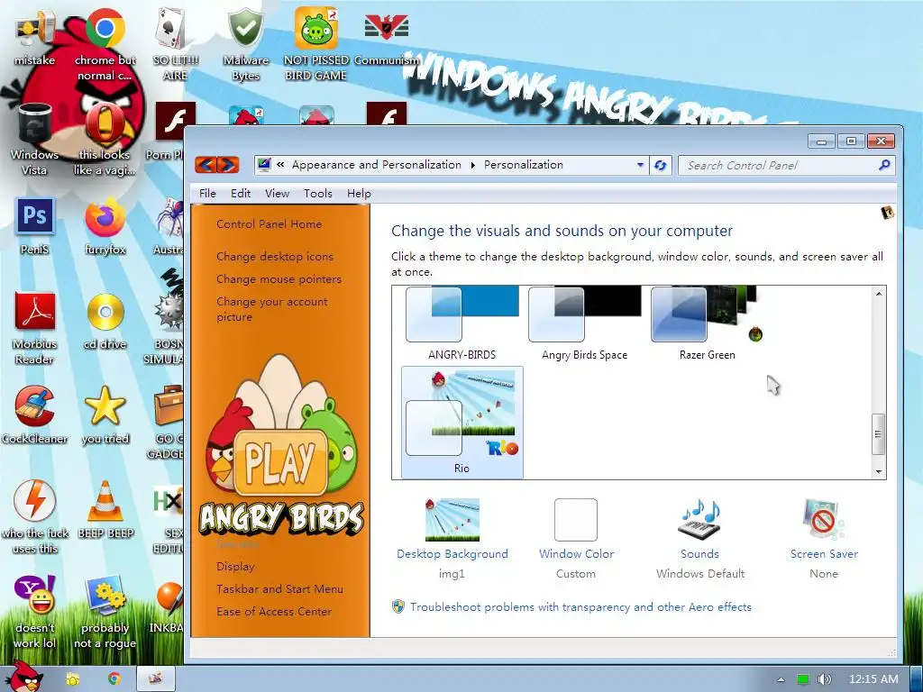Click the theme list scrollbar thumb
This screenshot has height=692, width=923.
(879, 434)
